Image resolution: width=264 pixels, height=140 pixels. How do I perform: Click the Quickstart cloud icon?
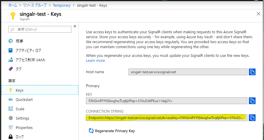(10, 99)
